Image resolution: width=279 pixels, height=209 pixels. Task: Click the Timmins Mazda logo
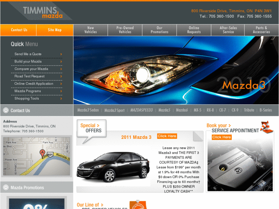pyautogui.click(x=43, y=12)
